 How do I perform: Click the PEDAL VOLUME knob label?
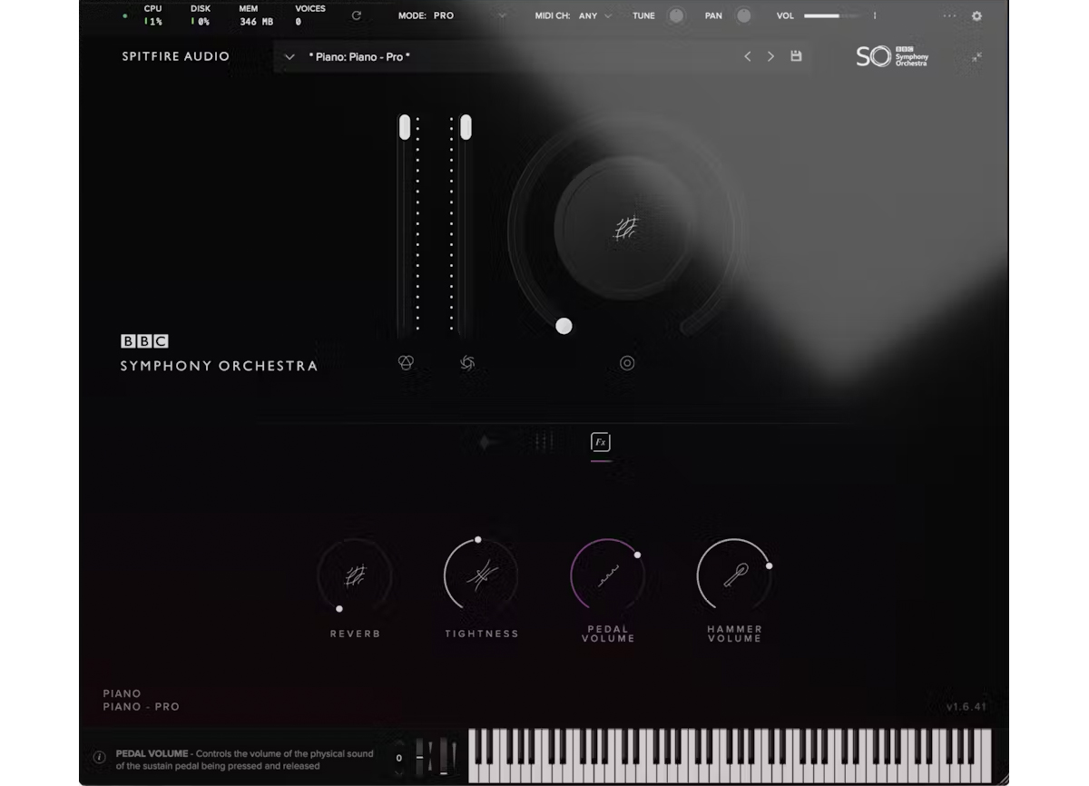click(608, 634)
